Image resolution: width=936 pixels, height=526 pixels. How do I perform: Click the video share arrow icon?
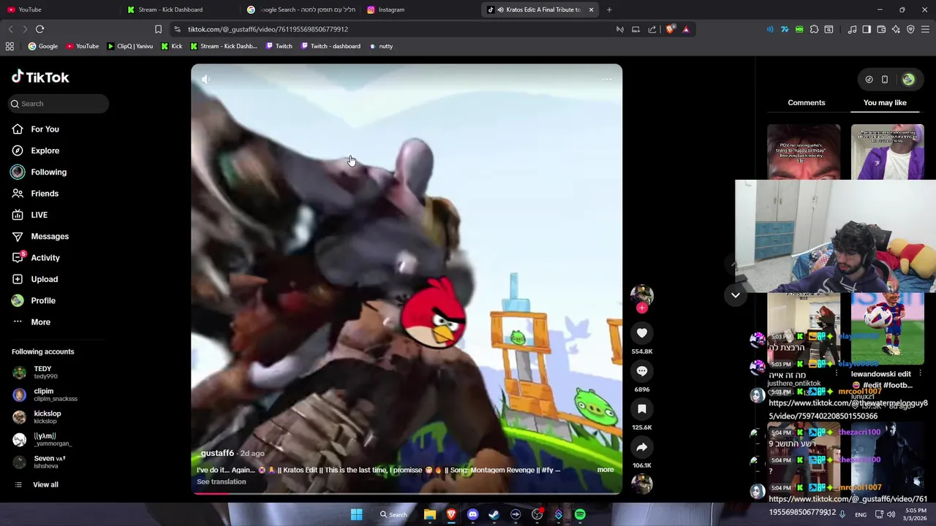(641, 447)
